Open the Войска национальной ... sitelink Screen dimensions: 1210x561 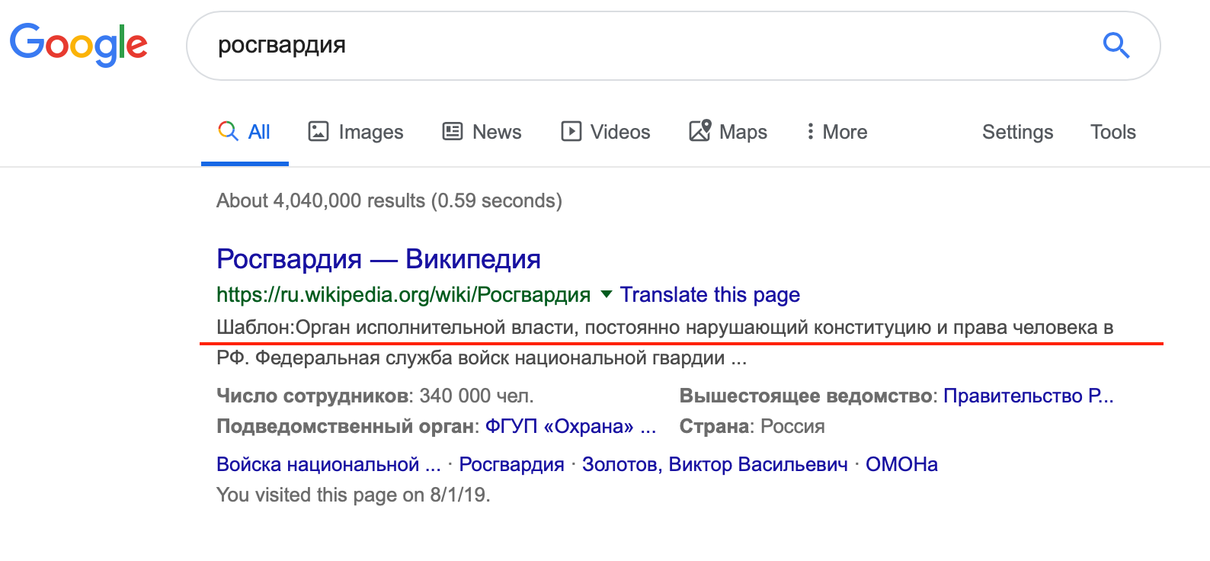click(328, 464)
